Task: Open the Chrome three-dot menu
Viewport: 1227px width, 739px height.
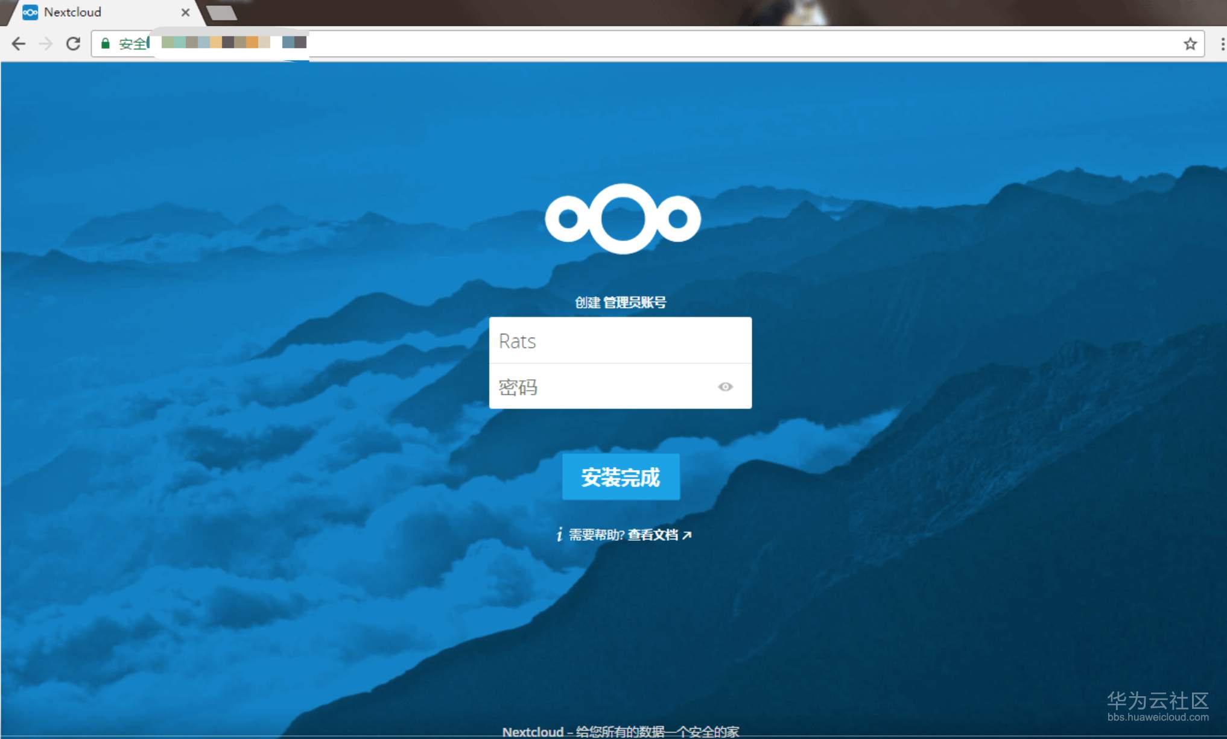Action: pos(1222,43)
